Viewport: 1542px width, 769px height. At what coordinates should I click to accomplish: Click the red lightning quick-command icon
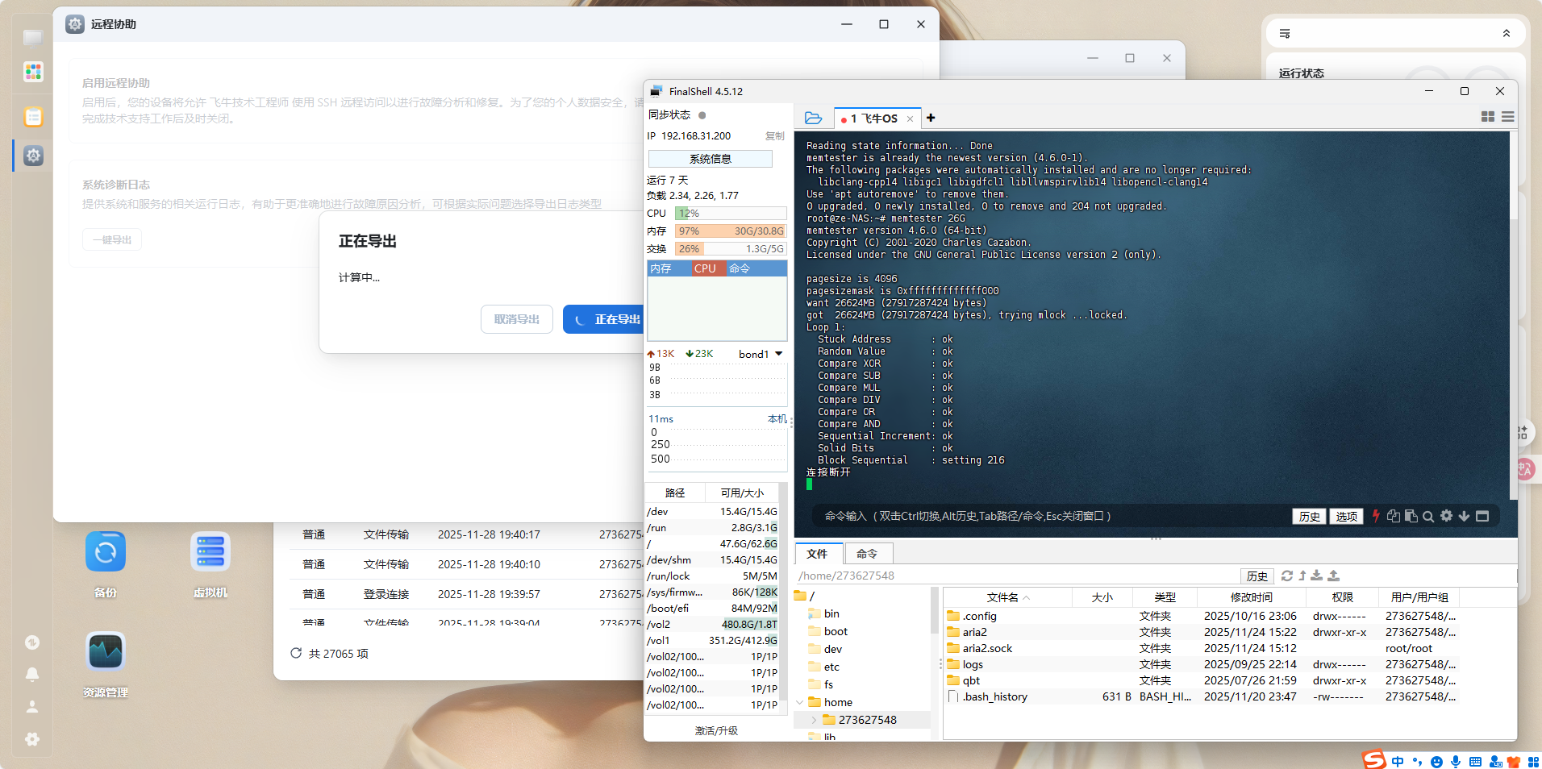pos(1376,516)
